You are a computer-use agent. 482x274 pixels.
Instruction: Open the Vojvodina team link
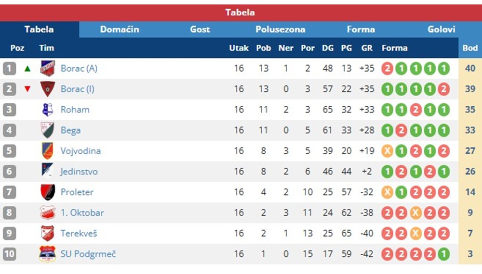coord(80,151)
